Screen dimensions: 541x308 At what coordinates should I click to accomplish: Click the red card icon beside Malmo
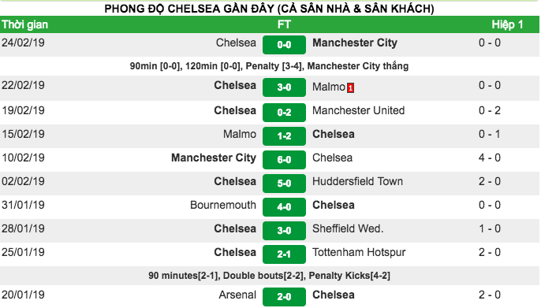coord(350,88)
